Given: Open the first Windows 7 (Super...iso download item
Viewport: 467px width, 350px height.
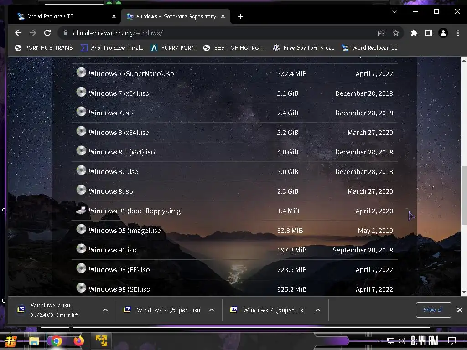Looking at the screenshot, I should 162,310.
